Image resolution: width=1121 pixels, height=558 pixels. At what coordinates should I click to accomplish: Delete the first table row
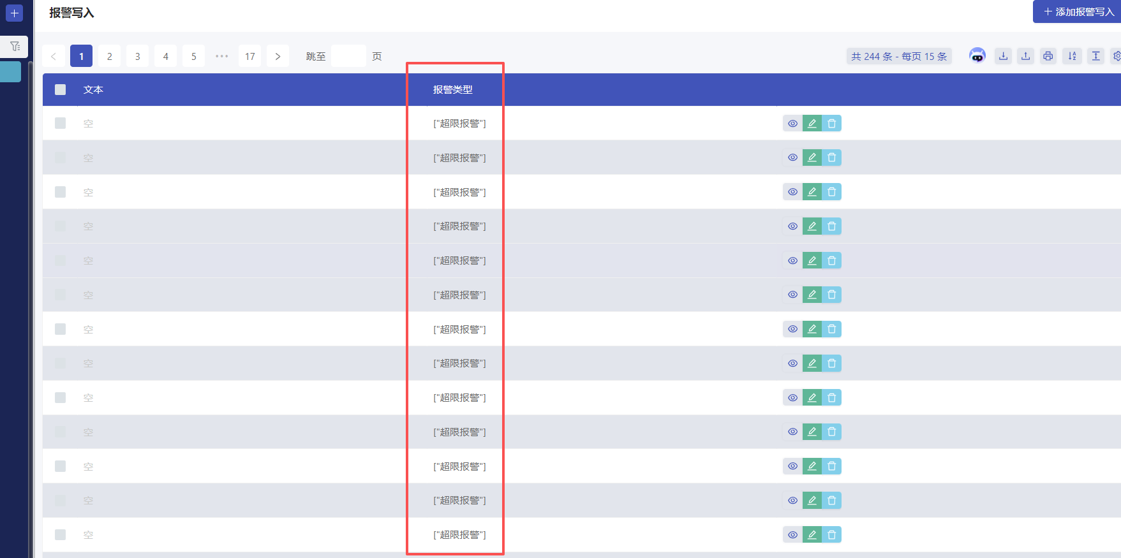click(831, 124)
